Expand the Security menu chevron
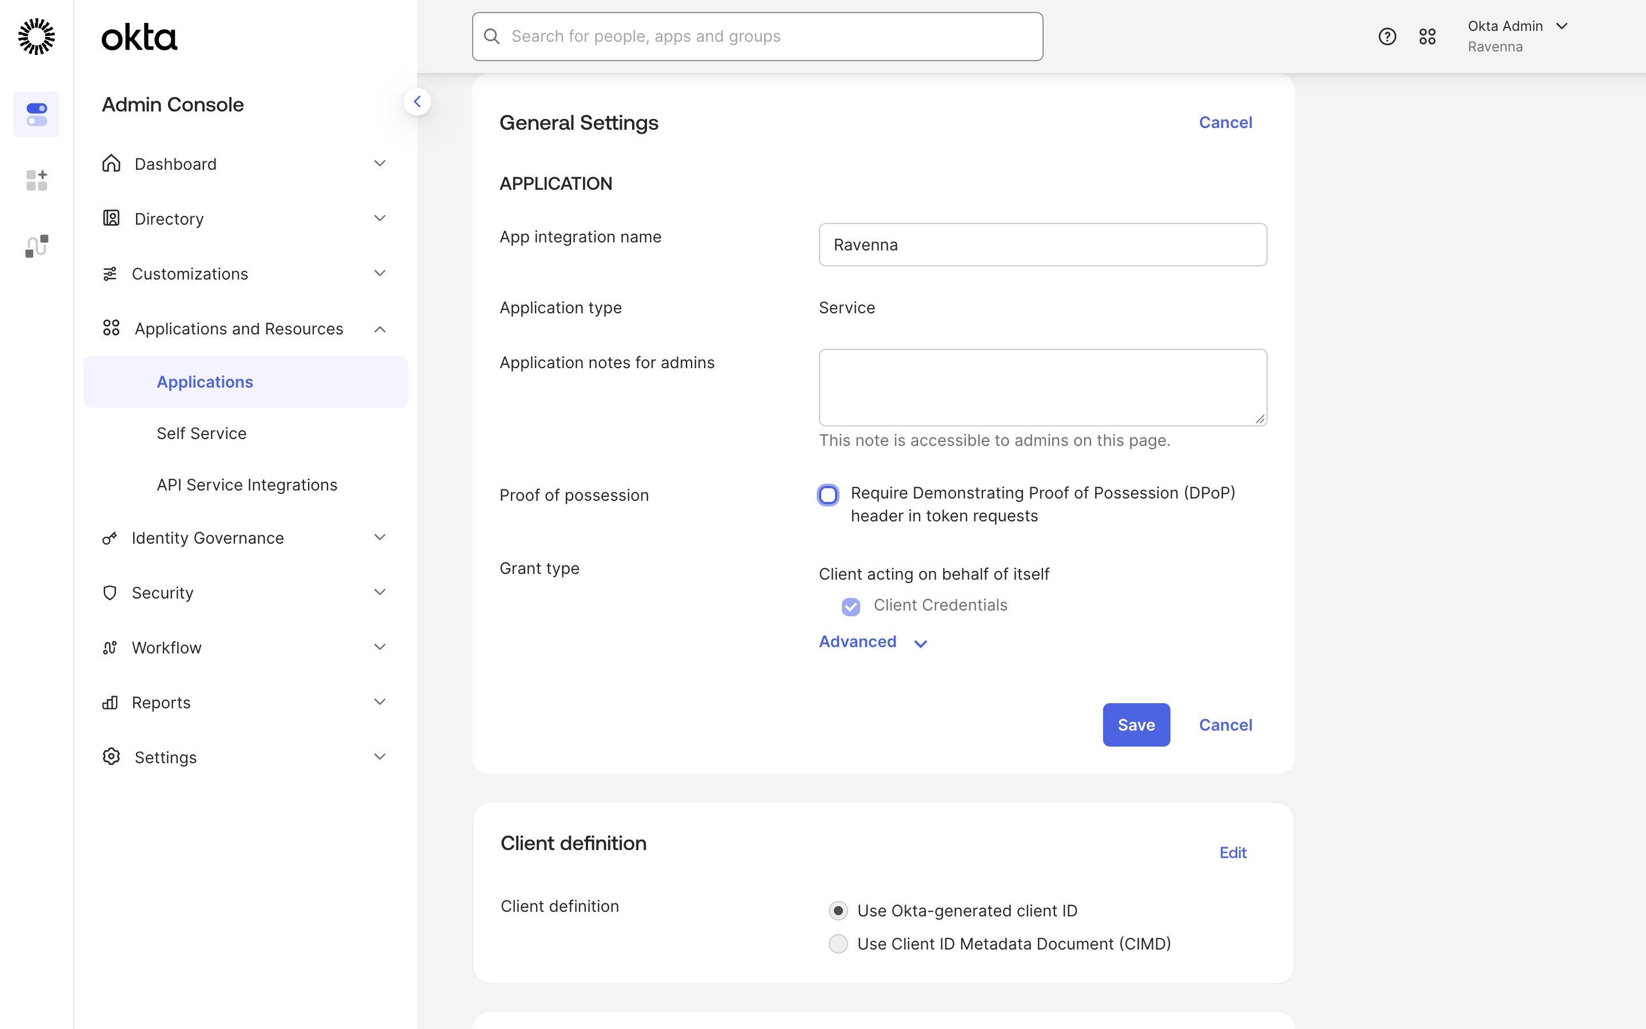The height and width of the screenshot is (1029, 1646). tap(379, 593)
